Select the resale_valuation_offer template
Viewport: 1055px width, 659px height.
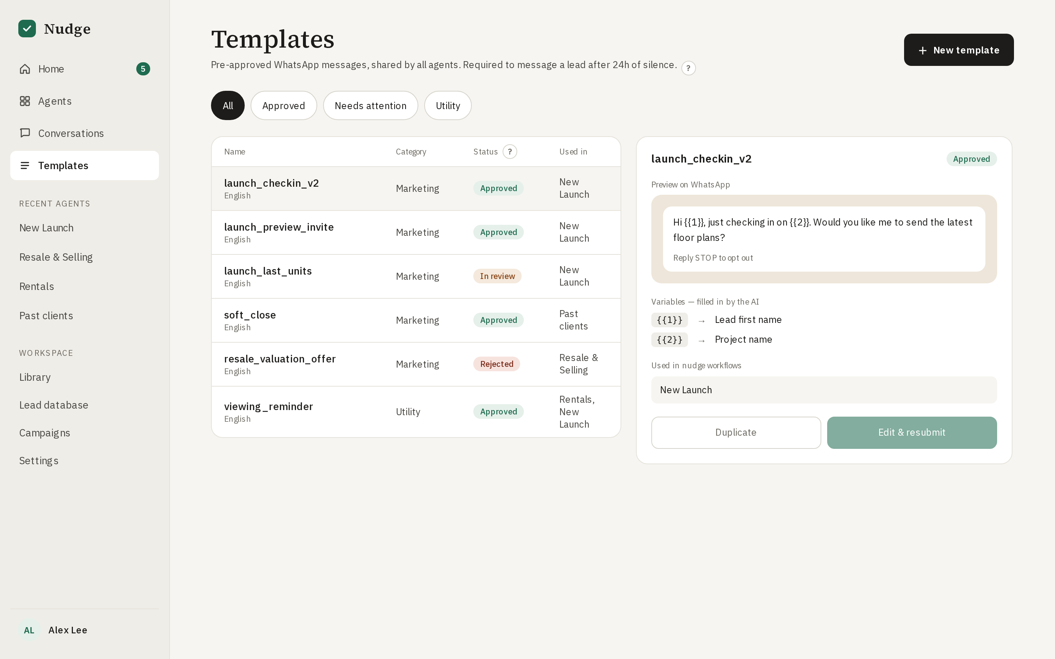(x=416, y=364)
